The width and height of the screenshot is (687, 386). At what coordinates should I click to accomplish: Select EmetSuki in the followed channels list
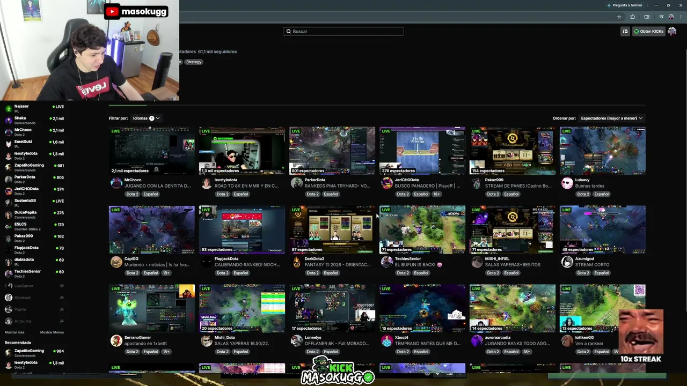click(34, 144)
